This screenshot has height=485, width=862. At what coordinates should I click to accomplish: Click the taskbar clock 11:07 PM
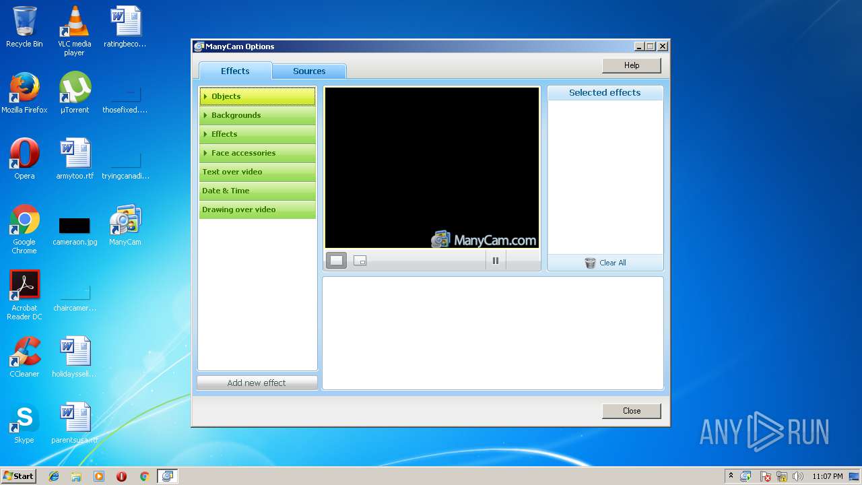tap(827, 476)
